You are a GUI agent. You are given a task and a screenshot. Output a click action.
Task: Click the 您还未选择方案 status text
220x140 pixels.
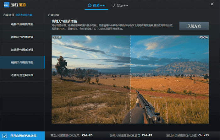coord(24,15)
